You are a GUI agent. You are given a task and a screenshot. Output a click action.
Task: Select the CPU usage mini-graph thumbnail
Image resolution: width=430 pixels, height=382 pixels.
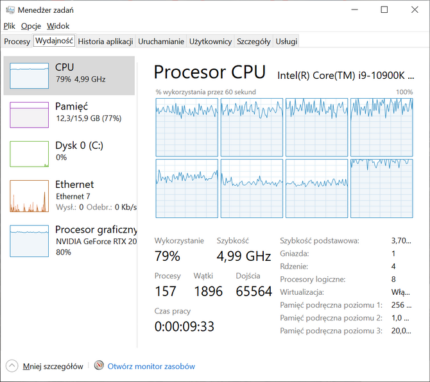coord(29,76)
